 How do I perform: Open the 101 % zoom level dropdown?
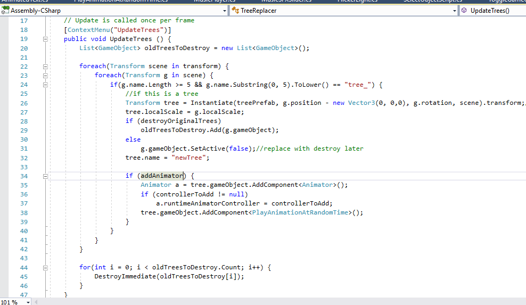[x=28, y=302]
